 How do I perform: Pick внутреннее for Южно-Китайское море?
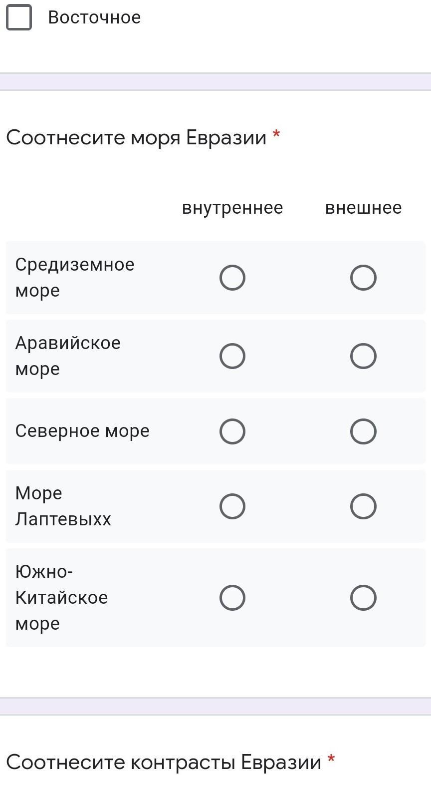(232, 598)
